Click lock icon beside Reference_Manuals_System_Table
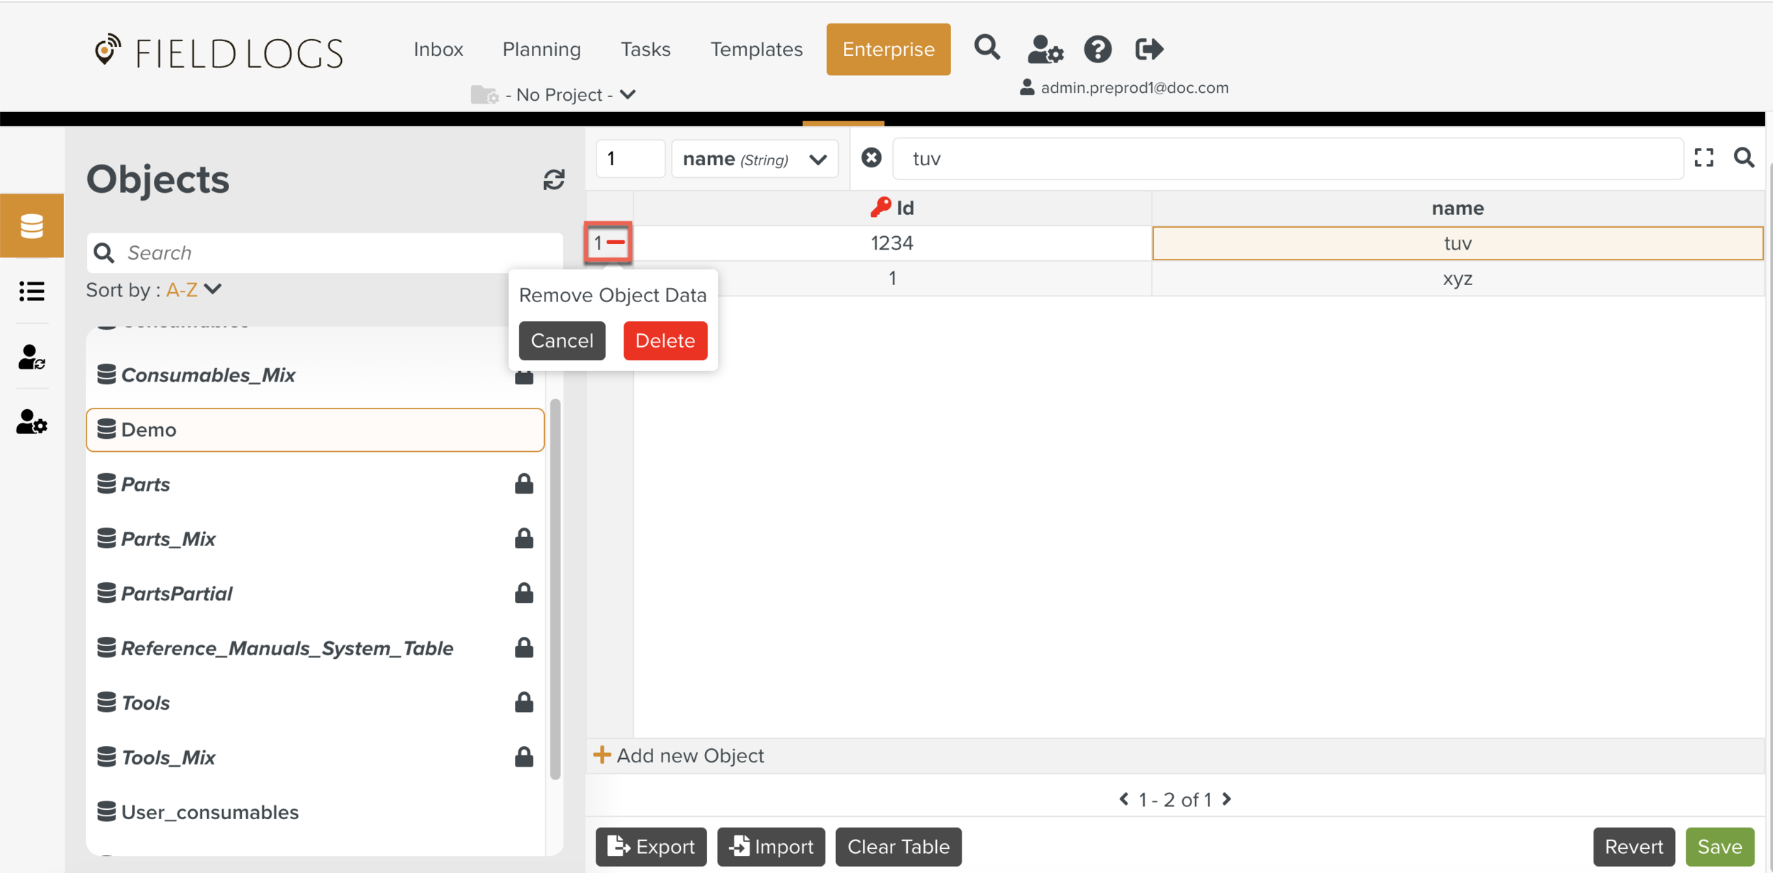This screenshot has width=1773, height=873. (523, 648)
